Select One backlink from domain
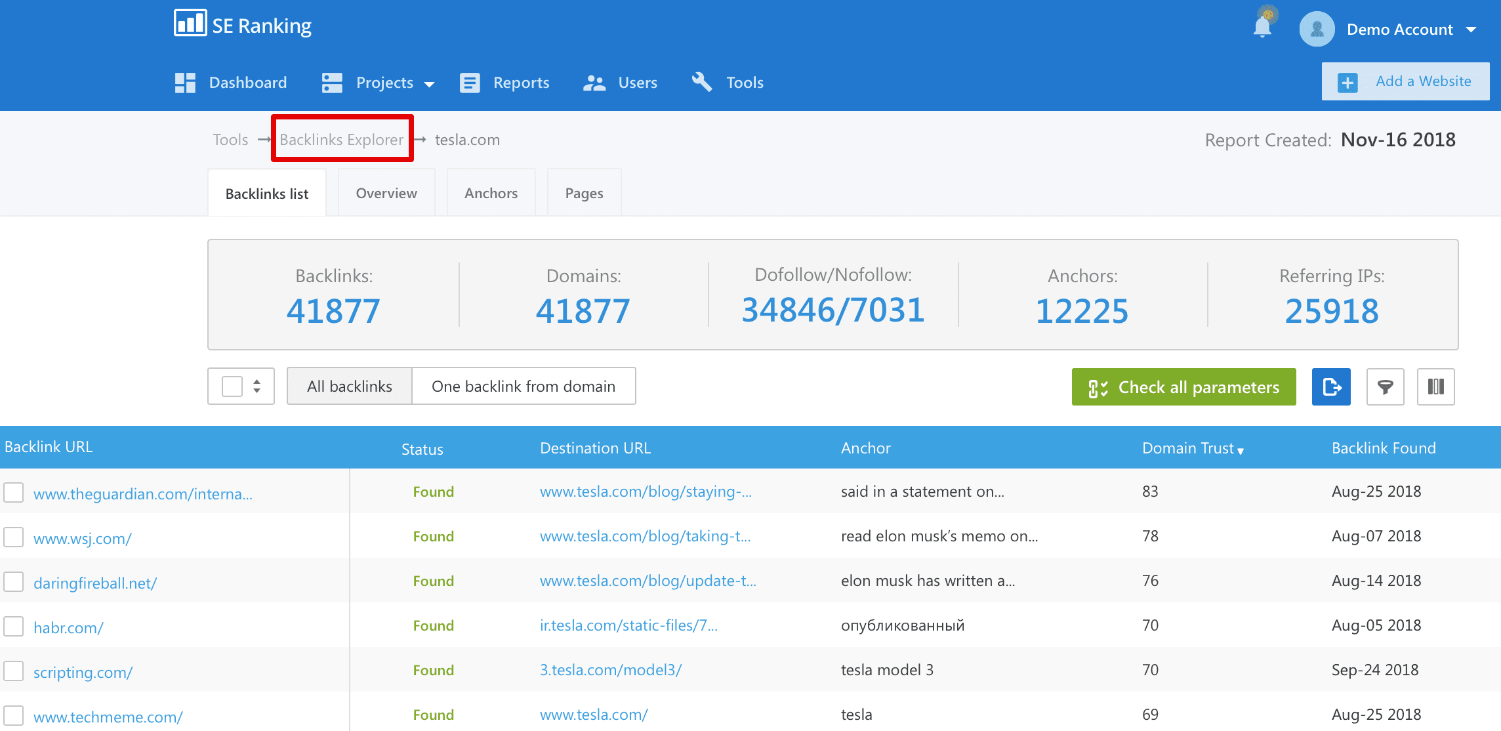Viewport: 1501px width, 731px height. 524,386
